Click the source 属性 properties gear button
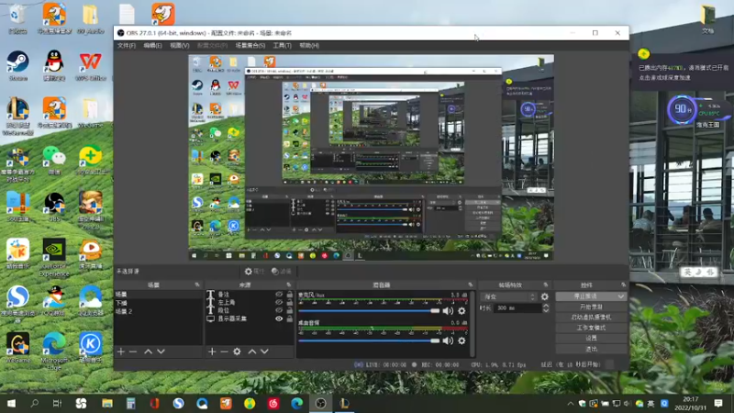734x413 pixels. coord(254,271)
